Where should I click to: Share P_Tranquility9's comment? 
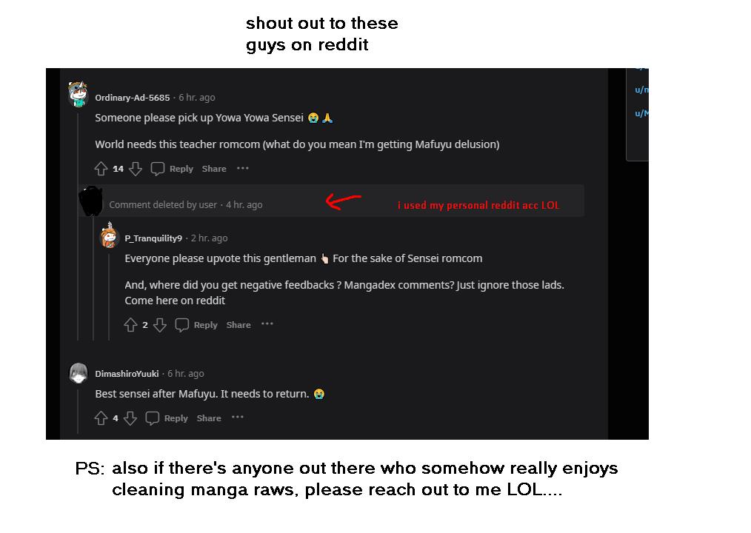tap(238, 325)
